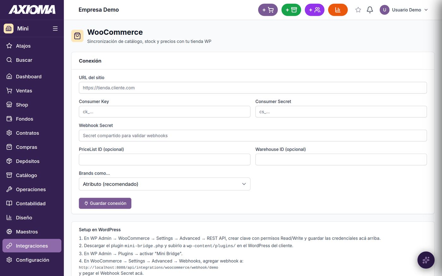Open Contabilidad in the sidebar
Viewport: 442px width, 276px height.
32,203
